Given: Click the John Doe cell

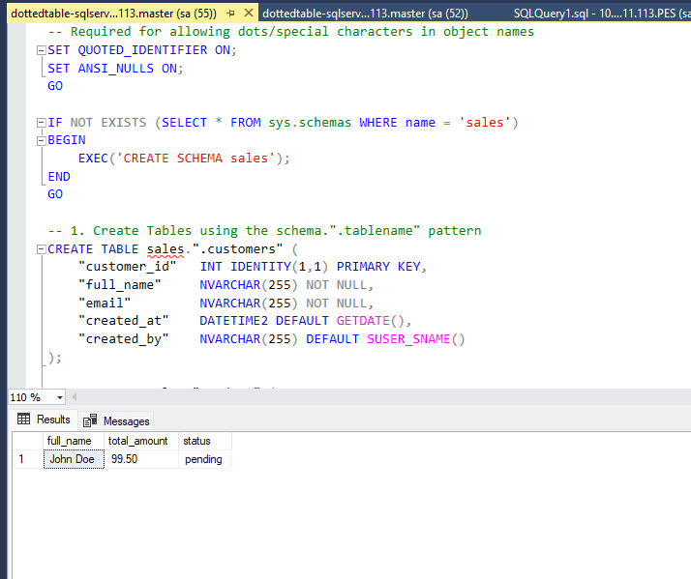Looking at the screenshot, I should tap(73, 459).
